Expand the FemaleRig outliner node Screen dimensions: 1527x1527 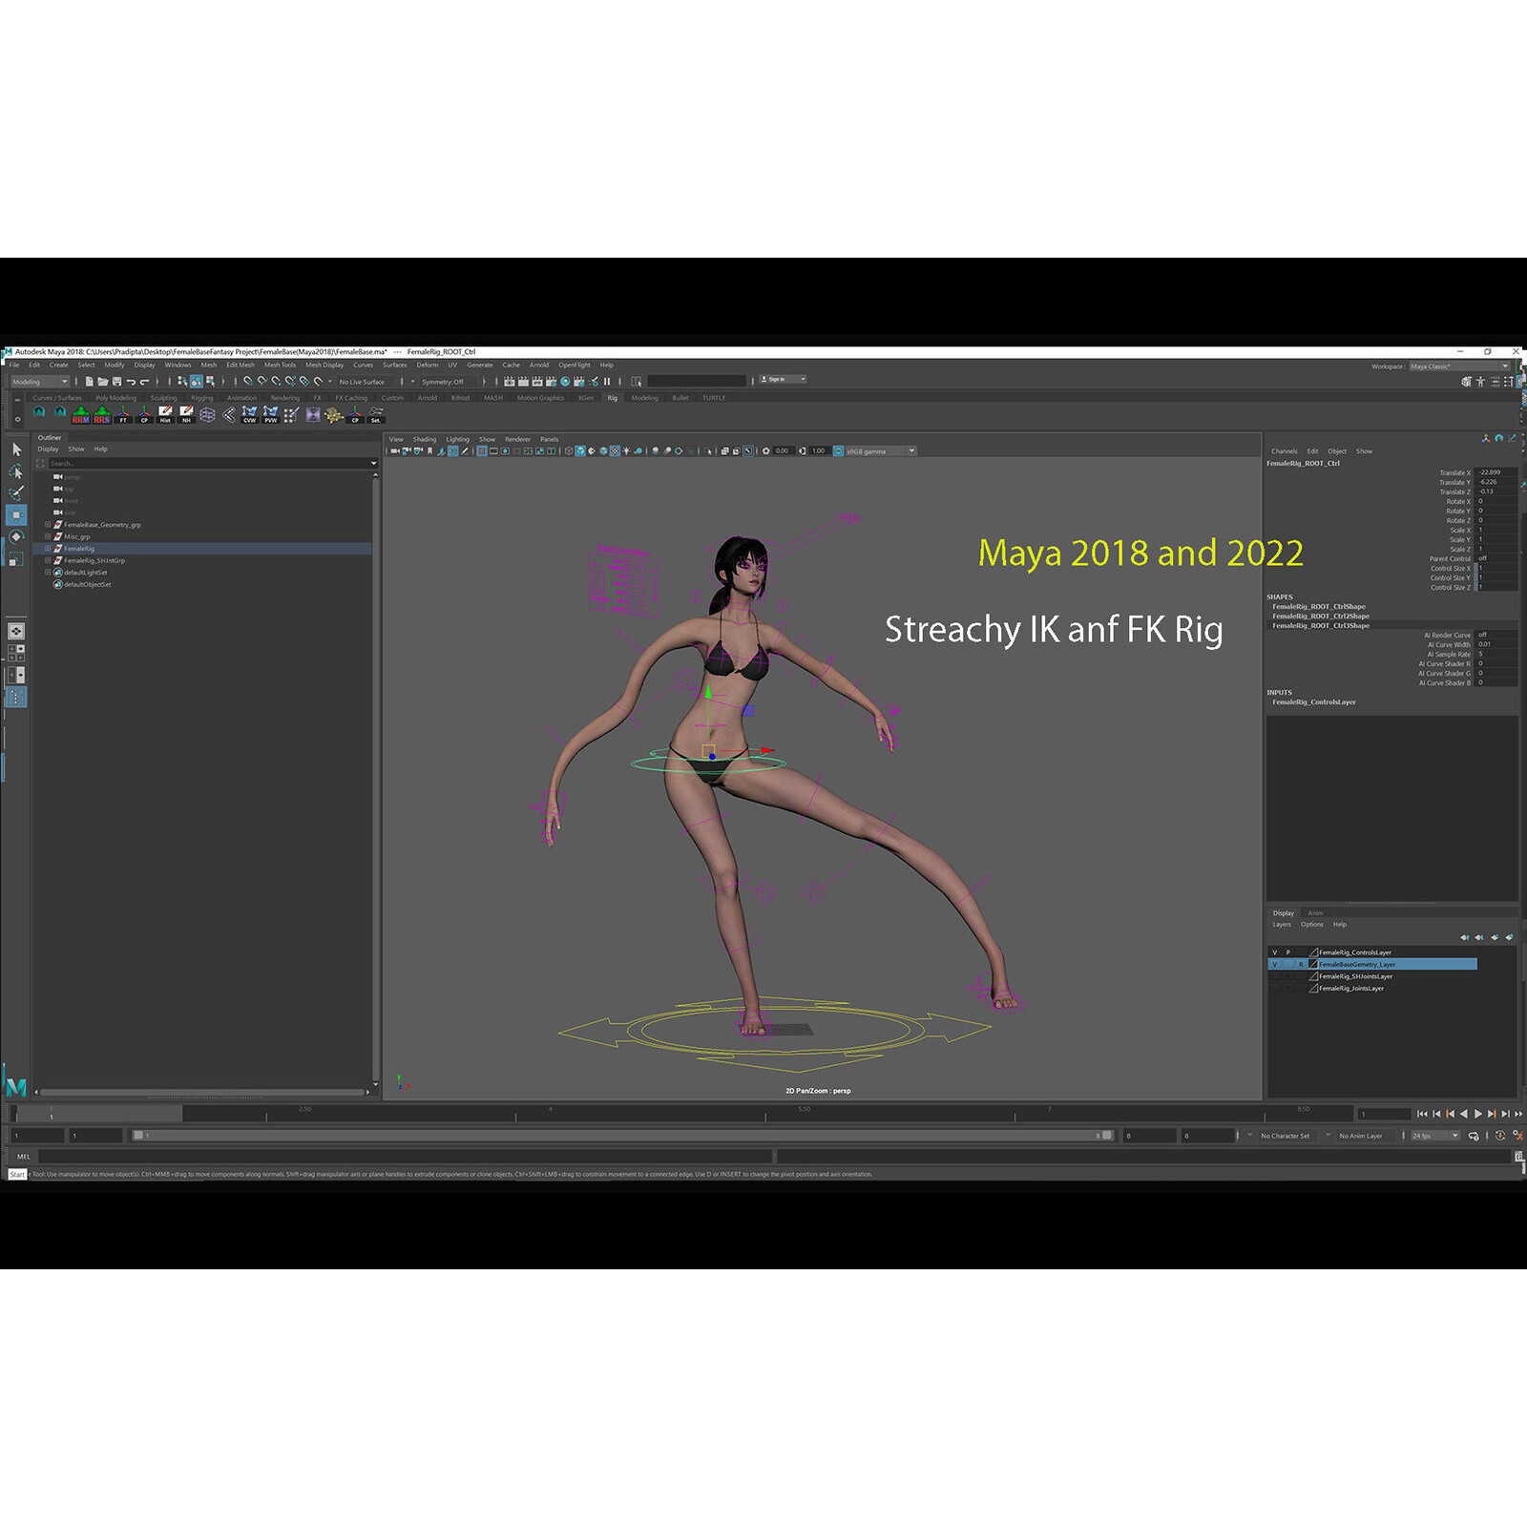[48, 549]
